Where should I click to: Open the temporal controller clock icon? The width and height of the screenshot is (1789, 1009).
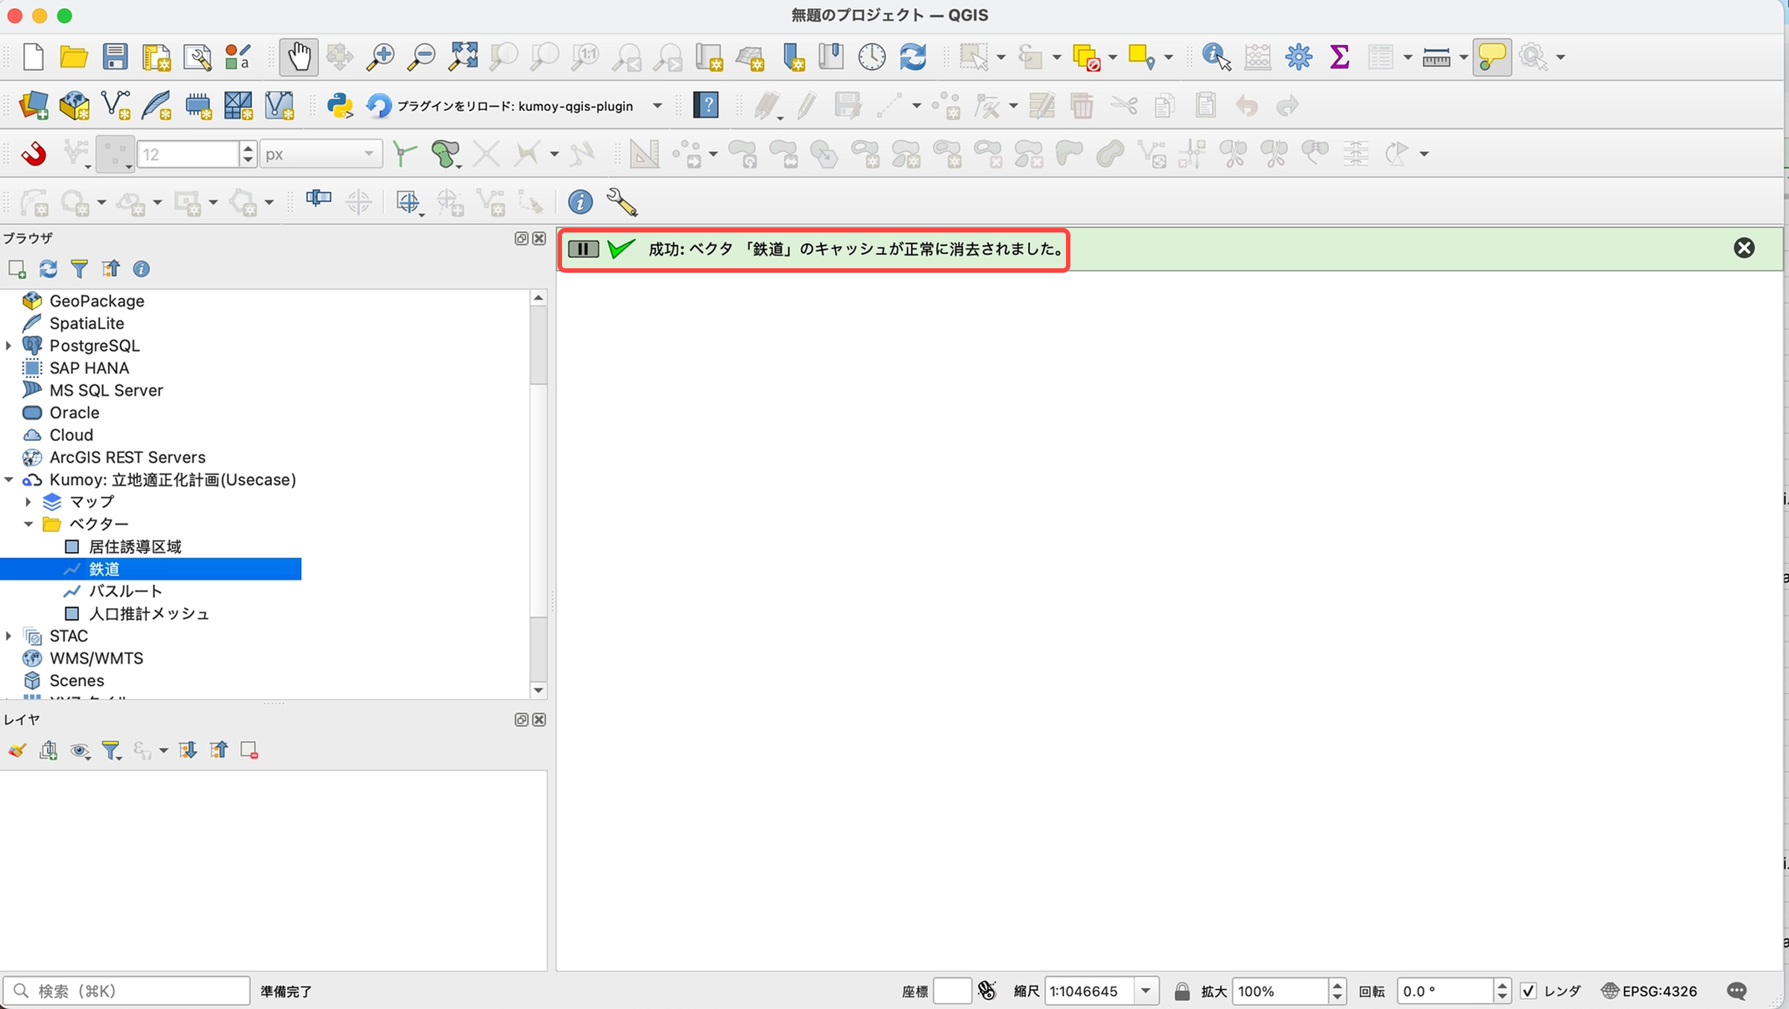tap(871, 56)
